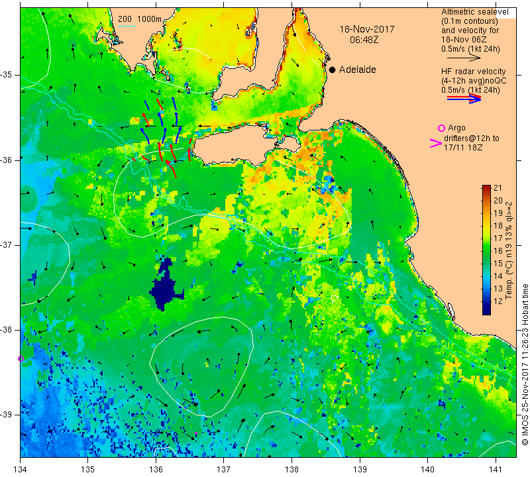Click the 138 longitude axis label
This screenshot has height=477, width=530.
[x=291, y=469]
